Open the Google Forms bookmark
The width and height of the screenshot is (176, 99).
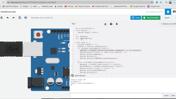point(153,6)
